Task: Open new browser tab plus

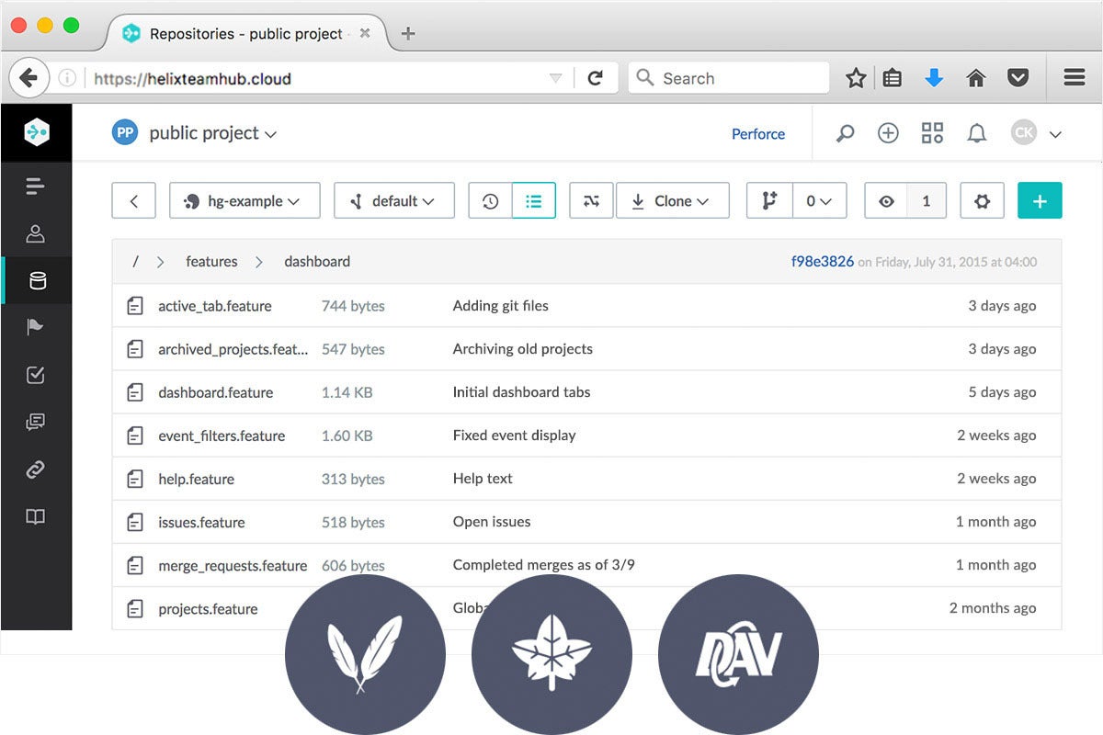Action: coord(409,34)
